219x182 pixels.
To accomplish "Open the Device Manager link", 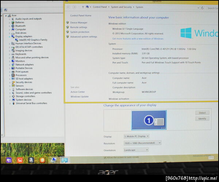I will [x=78, y=23].
